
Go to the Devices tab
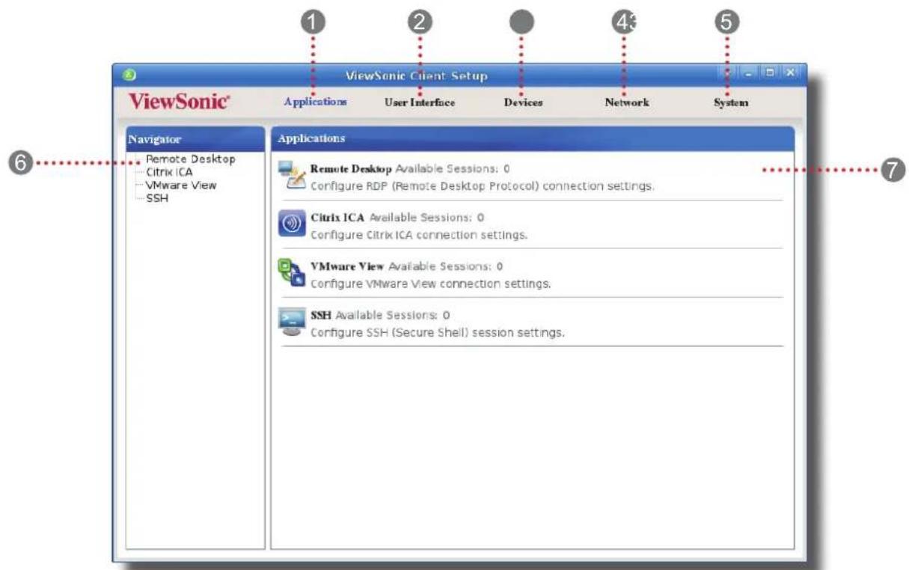pos(523,102)
